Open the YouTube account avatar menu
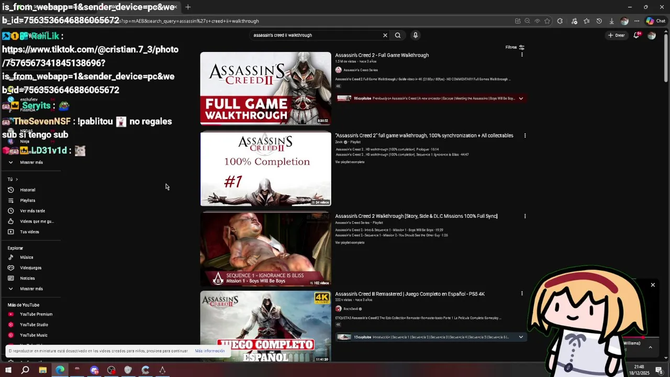The height and width of the screenshot is (377, 670). 652,35
